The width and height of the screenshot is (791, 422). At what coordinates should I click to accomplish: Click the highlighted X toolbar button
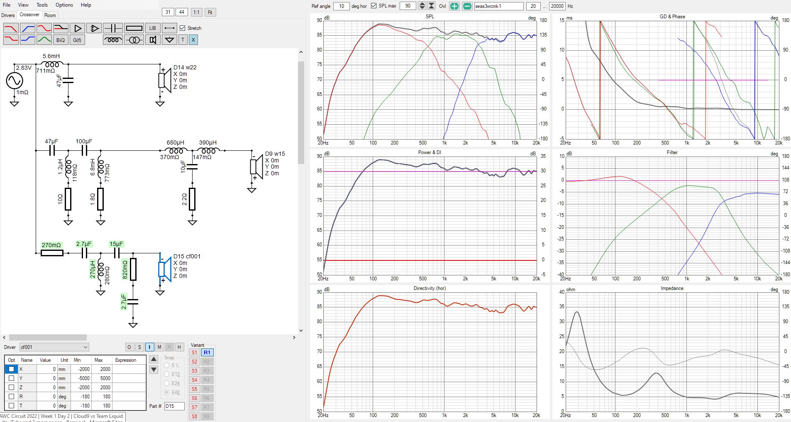pos(193,40)
